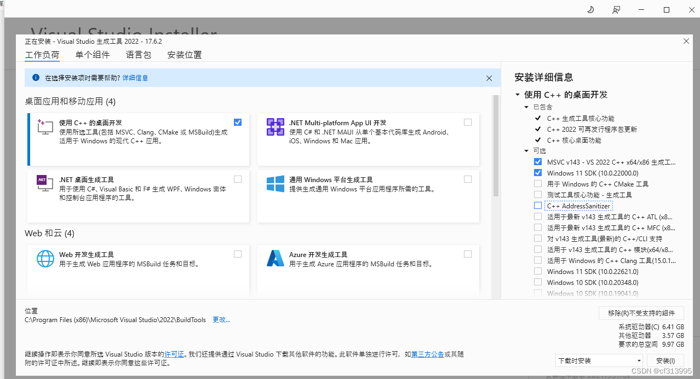Click the workloads list vertical scrollbar
This screenshot has width=700, height=379.
[496, 145]
